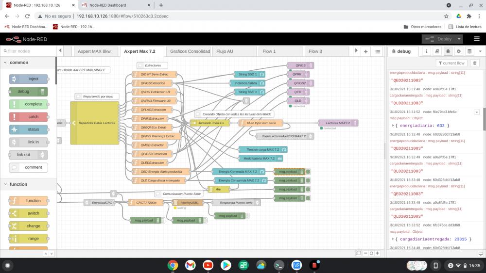Open the sidebar info tab icon

tap(426, 51)
